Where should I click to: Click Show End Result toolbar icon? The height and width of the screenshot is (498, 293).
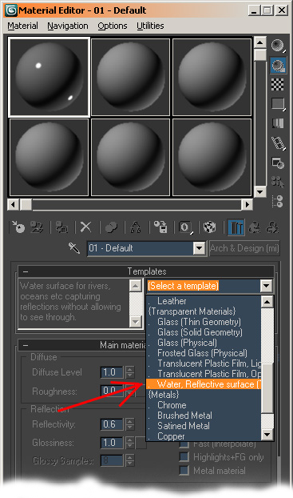tap(236, 227)
